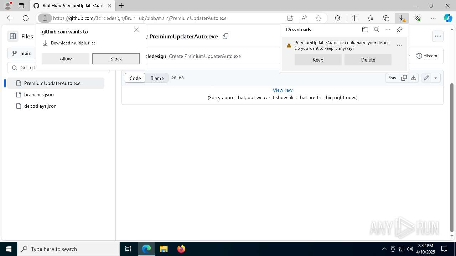
Task: Switch to Code view tab
Action: (135, 78)
